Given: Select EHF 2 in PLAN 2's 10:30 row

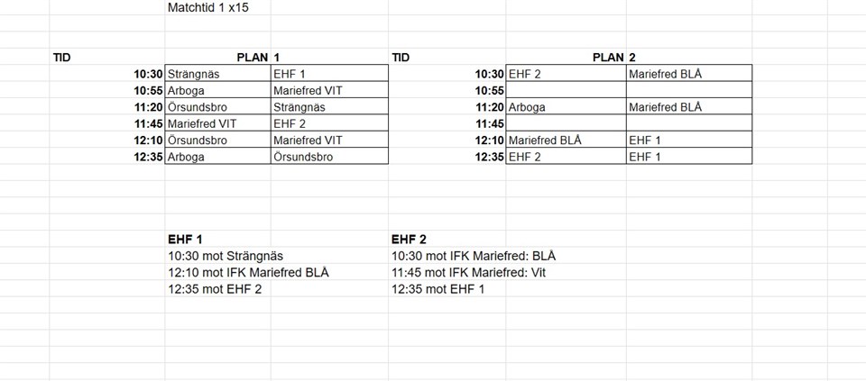Looking at the screenshot, I should coord(525,74).
